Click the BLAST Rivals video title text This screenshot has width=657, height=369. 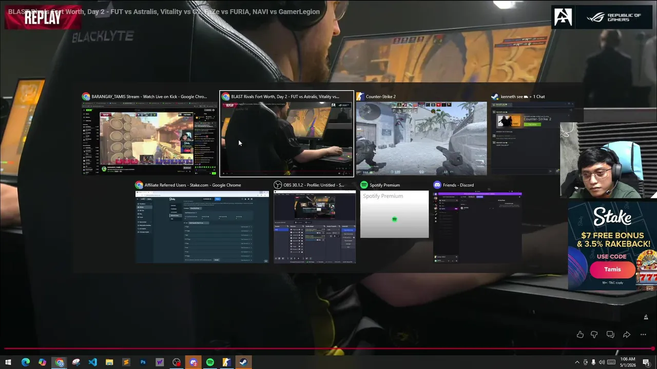coord(164,11)
